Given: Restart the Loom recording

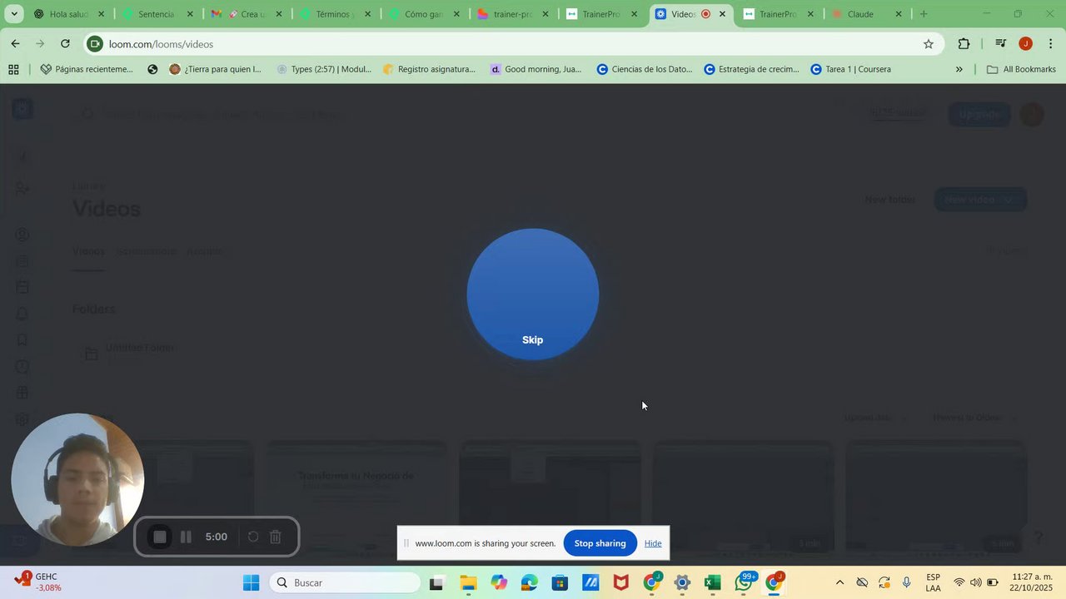Looking at the screenshot, I should [253, 537].
